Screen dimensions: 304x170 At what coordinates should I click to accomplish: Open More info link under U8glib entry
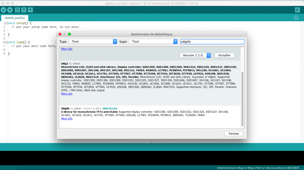(x=67, y=119)
